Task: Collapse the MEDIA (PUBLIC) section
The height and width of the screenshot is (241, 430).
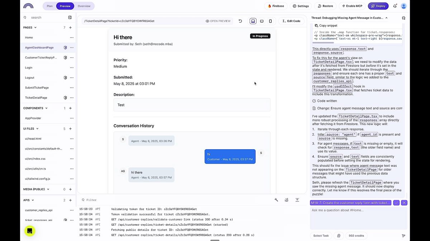Action: click(48, 189)
